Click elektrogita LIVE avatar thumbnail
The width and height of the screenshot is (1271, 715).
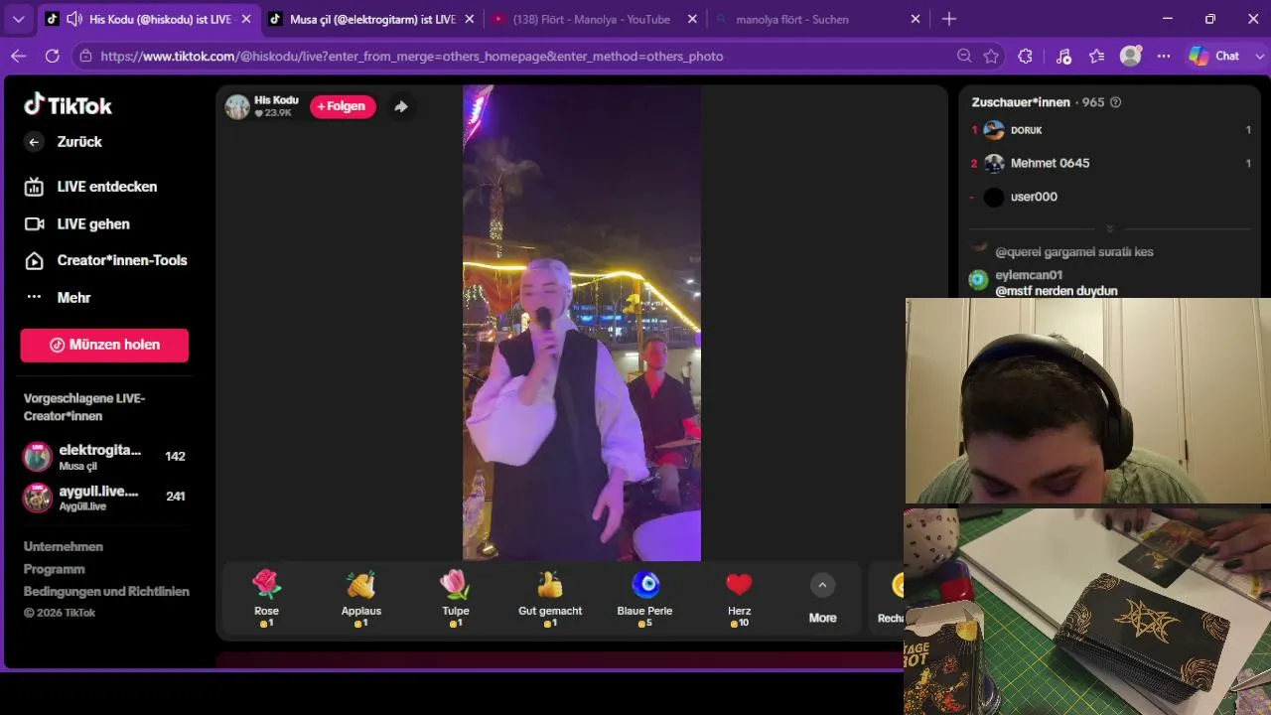click(x=38, y=457)
